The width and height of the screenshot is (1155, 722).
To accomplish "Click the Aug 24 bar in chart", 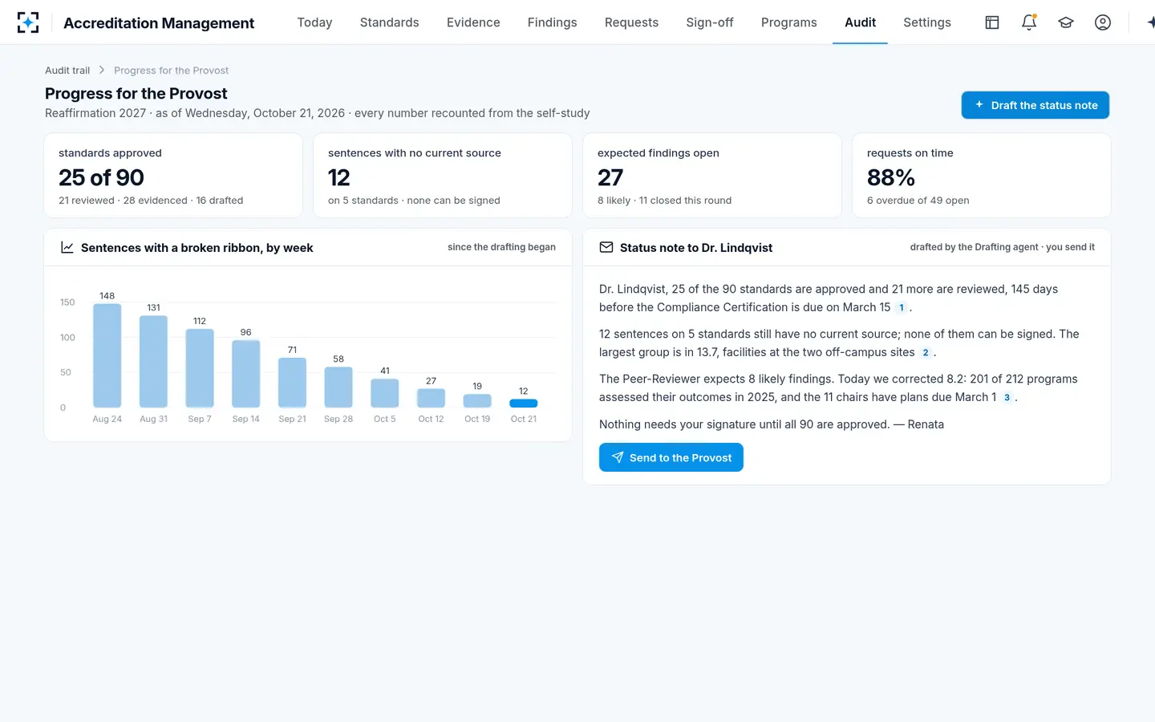I will click(107, 355).
